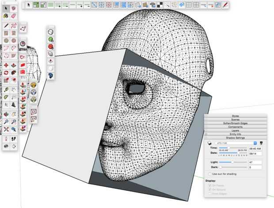
Task: Click the Dark value field showing 0
Action: click(x=255, y=167)
